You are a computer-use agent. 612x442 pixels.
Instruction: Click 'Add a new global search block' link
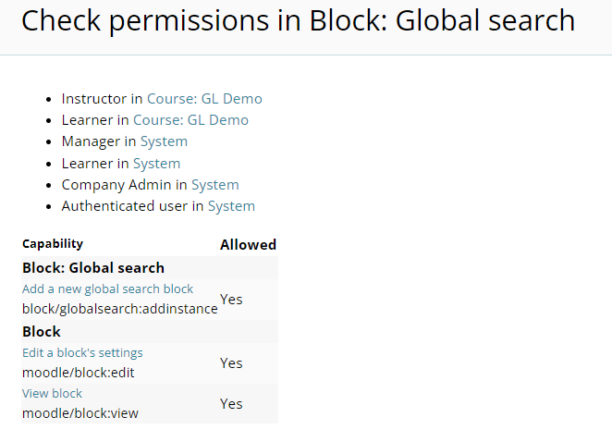(108, 289)
